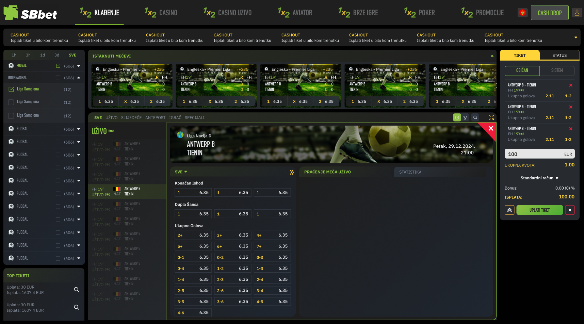Click double-chevron up icon in ticket
Viewport: 584px width, 324px height.
click(x=509, y=210)
